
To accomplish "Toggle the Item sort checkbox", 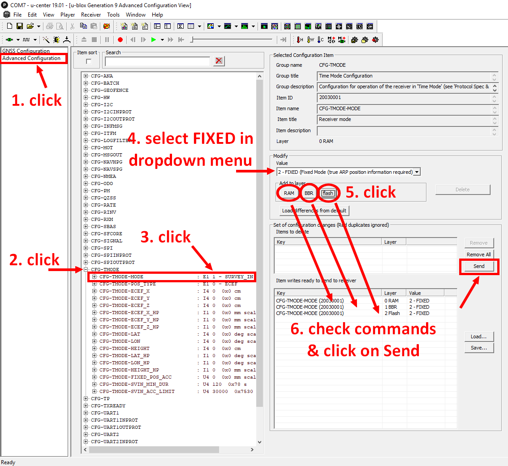I will point(89,61).
